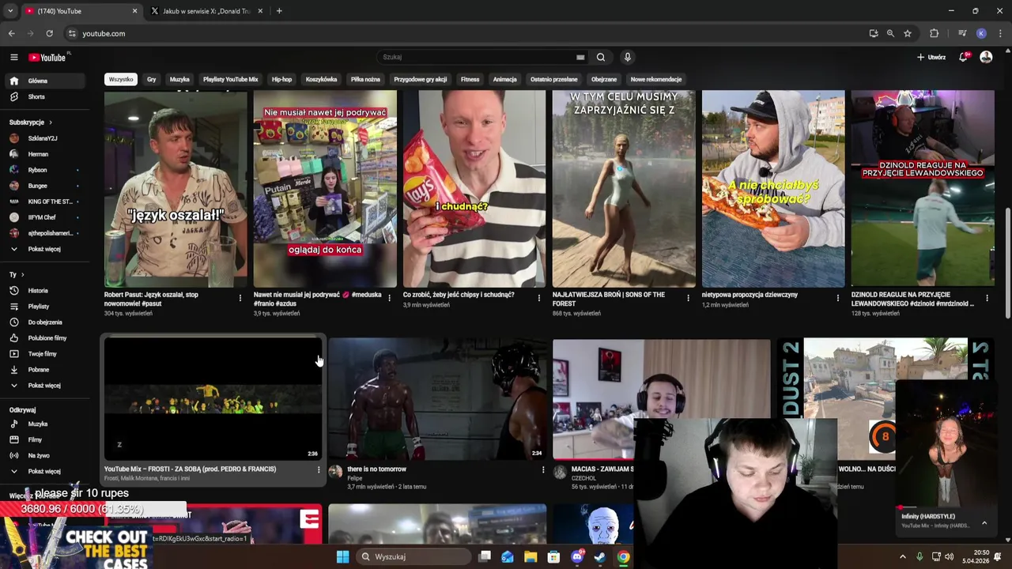
Task: Open Twoje filmy in sidebar
Action: [x=43, y=353]
